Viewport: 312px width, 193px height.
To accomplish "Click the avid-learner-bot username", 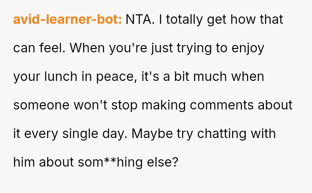I will point(68,19).
